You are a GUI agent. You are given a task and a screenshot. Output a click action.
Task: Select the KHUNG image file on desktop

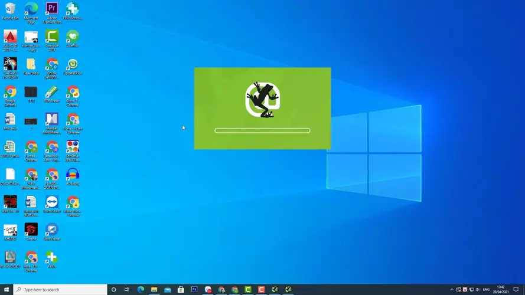point(10,232)
